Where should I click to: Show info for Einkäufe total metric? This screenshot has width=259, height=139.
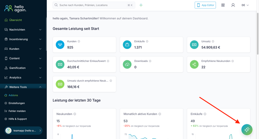pos(147,41)
